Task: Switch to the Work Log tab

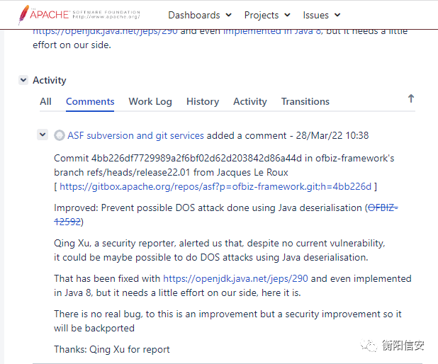Action: (x=150, y=101)
